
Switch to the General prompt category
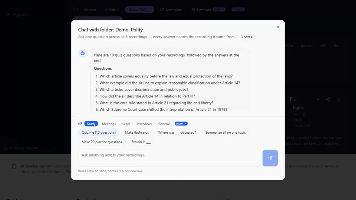pyautogui.click(x=164, y=124)
